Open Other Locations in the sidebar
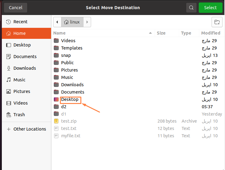 coord(27,129)
